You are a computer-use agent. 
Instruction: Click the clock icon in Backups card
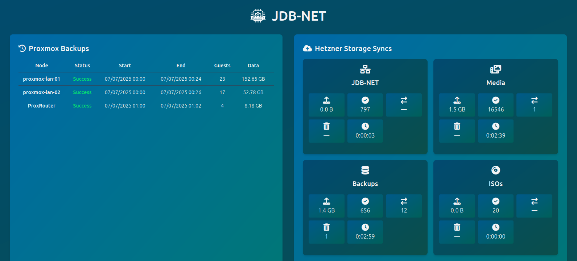point(365,227)
